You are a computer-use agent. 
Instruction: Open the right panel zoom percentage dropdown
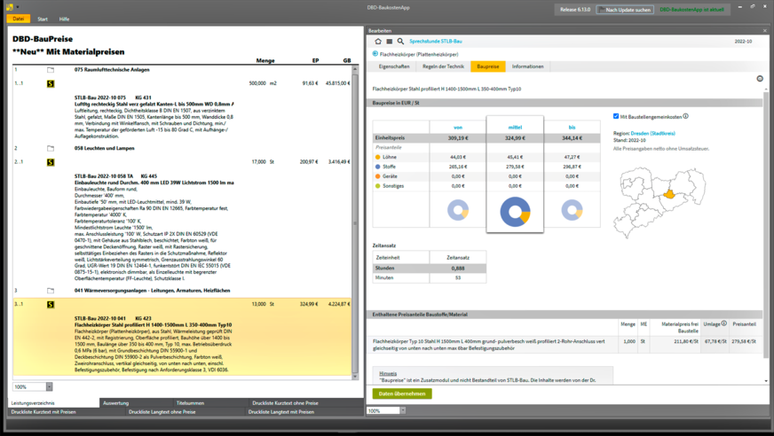click(x=402, y=411)
